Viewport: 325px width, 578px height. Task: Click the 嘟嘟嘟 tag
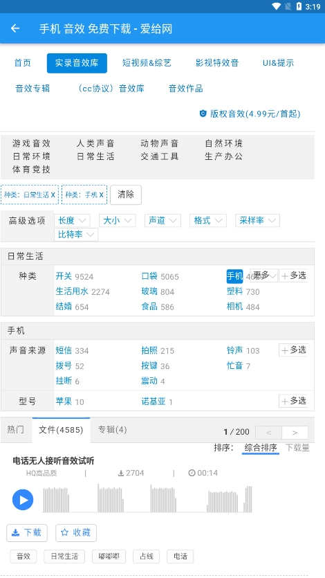(x=109, y=557)
